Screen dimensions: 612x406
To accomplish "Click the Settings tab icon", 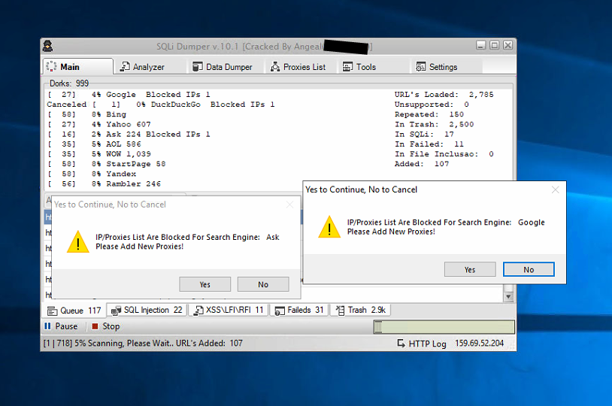I will point(421,67).
